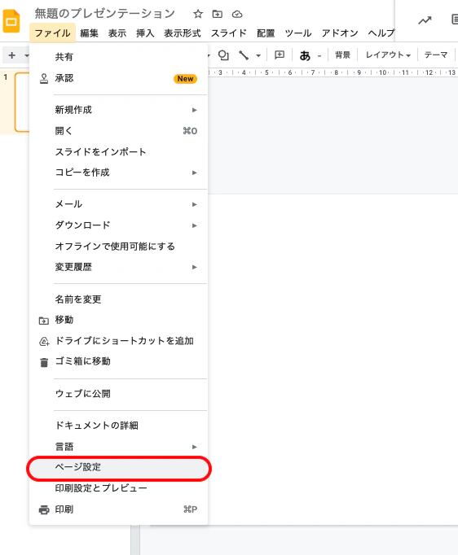The width and height of the screenshot is (458, 555).
Task: Open the 表示 menu
Action: (x=117, y=33)
